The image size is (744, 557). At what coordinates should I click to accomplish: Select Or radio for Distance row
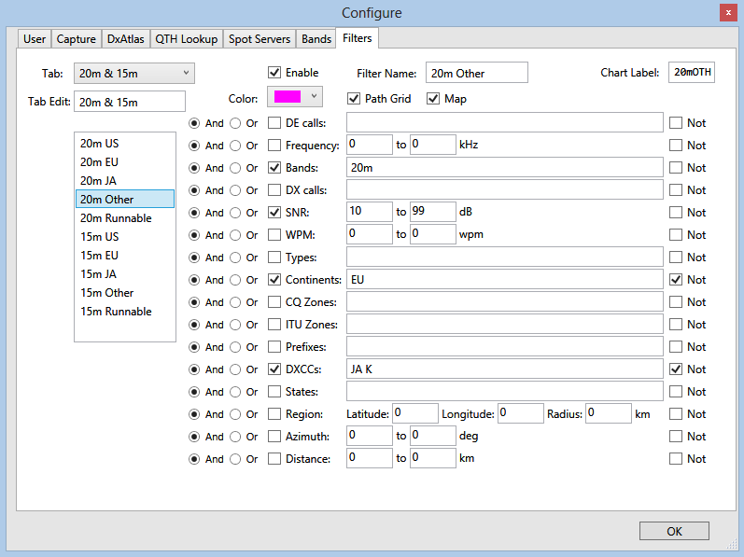click(x=235, y=459)
